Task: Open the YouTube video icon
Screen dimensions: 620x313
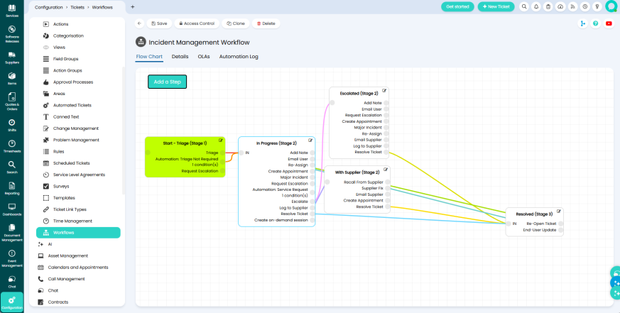Action: click(609, 23)
